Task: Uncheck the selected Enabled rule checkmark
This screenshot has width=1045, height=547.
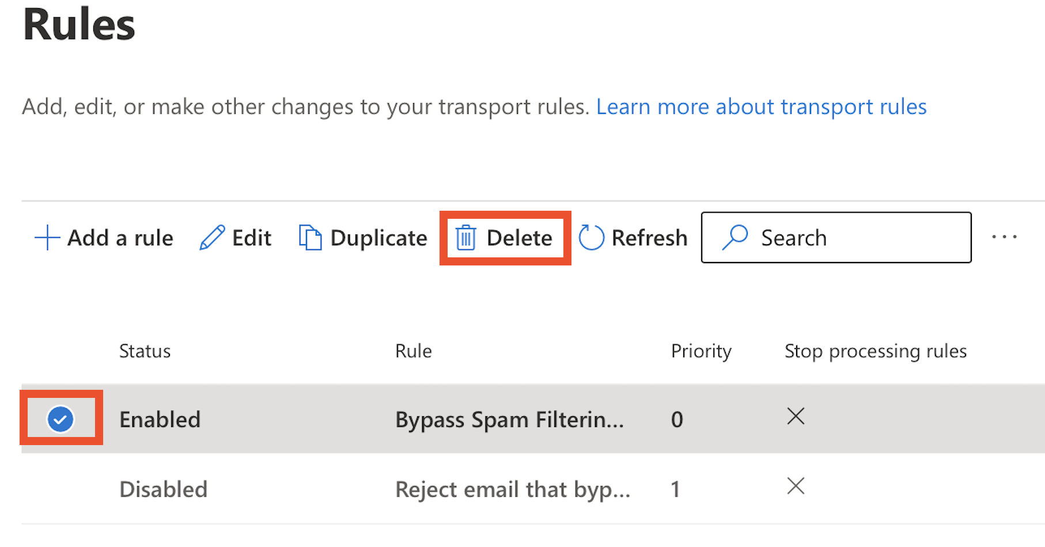Action: coord(60,419)
